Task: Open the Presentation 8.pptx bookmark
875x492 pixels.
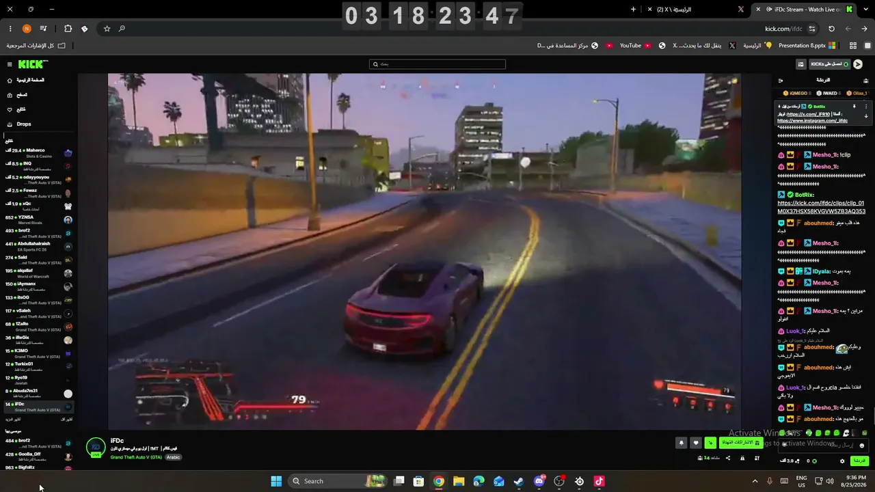Action: click(807, 46)
